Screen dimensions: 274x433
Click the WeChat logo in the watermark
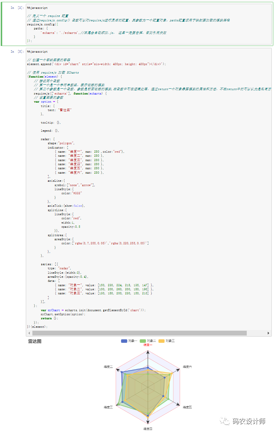tap(224, 421)
